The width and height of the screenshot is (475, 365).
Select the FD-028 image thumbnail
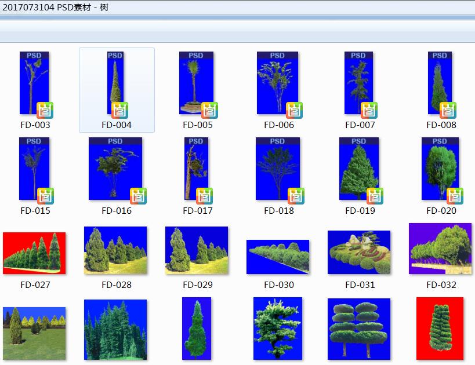(x=115, y=250)
